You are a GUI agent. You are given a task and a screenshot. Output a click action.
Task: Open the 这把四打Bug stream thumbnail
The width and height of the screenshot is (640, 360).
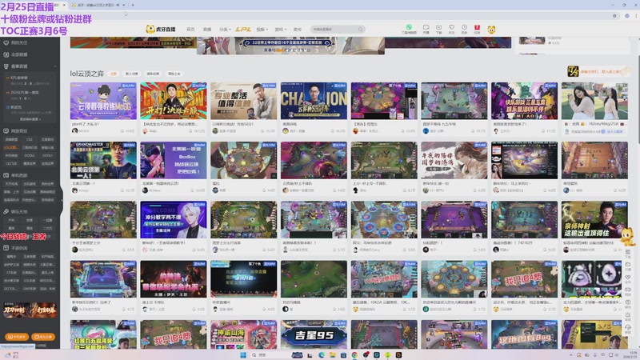point(525,334)
